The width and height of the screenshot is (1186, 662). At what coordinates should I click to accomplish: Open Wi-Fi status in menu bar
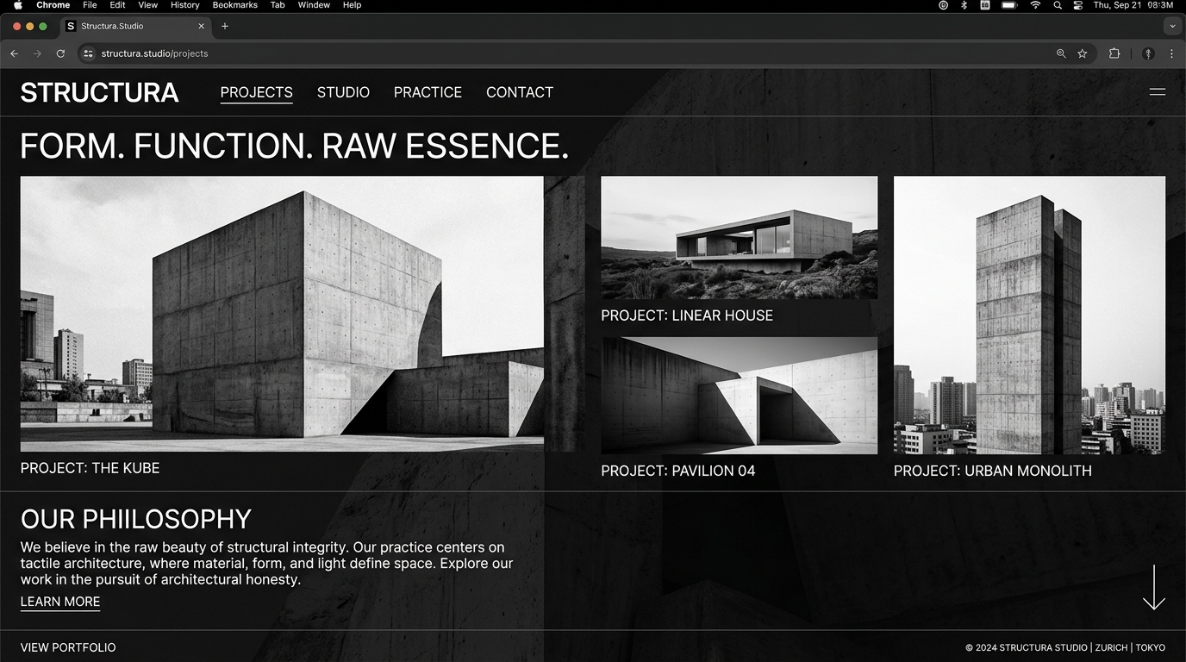click(x=1035, y=5)
